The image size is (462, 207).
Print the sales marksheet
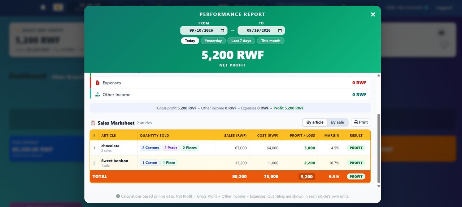361,122
